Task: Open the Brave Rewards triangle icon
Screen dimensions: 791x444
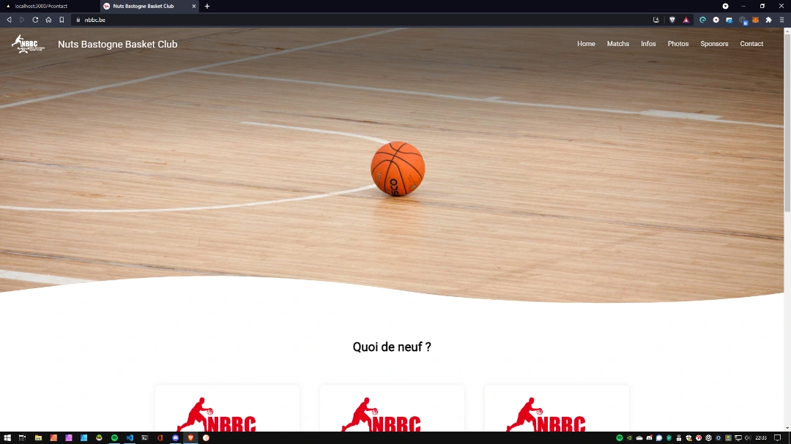Action: [x=686, y=20]
